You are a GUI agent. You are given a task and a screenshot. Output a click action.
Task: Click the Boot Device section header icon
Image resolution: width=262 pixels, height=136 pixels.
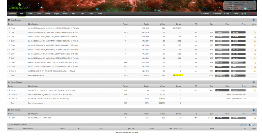coord(9,110)
